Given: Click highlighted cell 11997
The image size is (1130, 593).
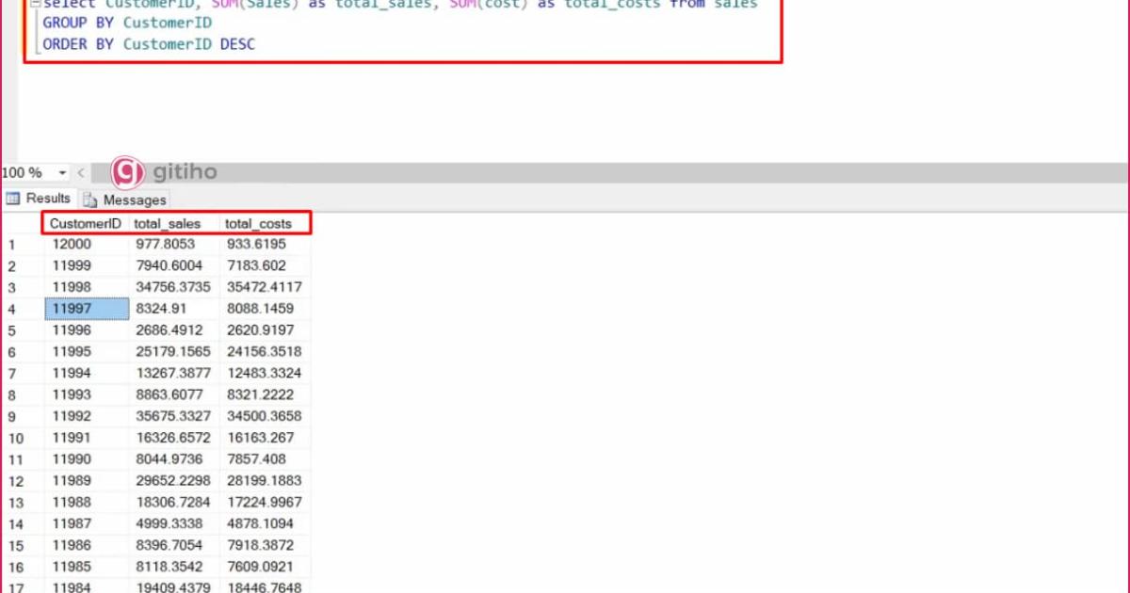Looking at the screenshot, I should [x=87, y=309].
